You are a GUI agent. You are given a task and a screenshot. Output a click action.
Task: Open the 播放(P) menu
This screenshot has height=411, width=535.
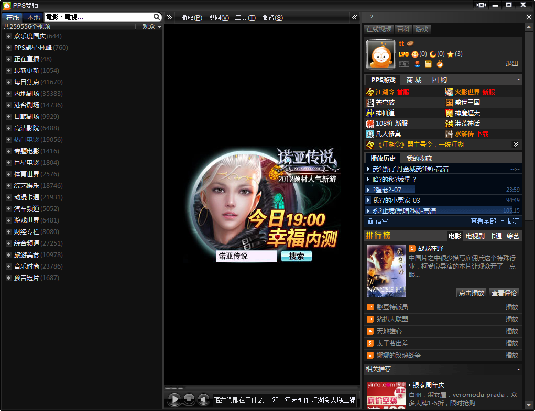click(191, 17)
